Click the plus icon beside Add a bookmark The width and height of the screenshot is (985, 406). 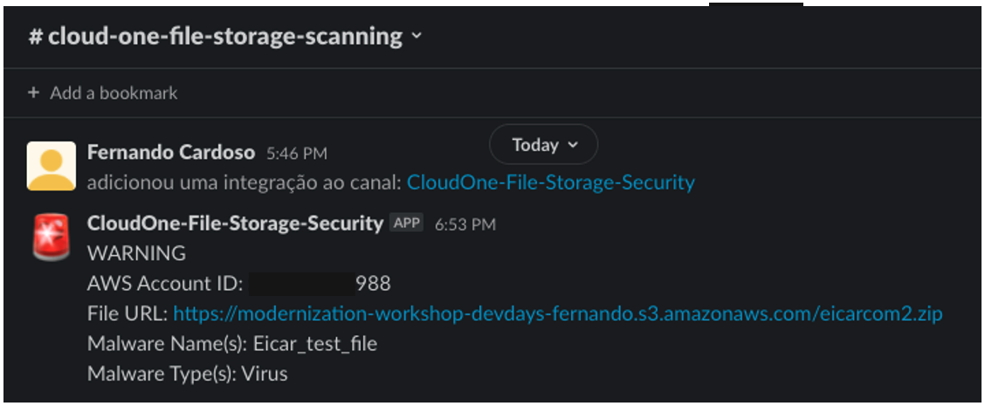33,93
